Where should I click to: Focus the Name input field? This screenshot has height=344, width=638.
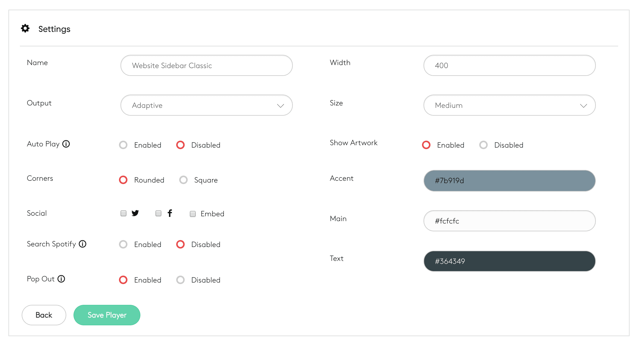click(206, 66)
